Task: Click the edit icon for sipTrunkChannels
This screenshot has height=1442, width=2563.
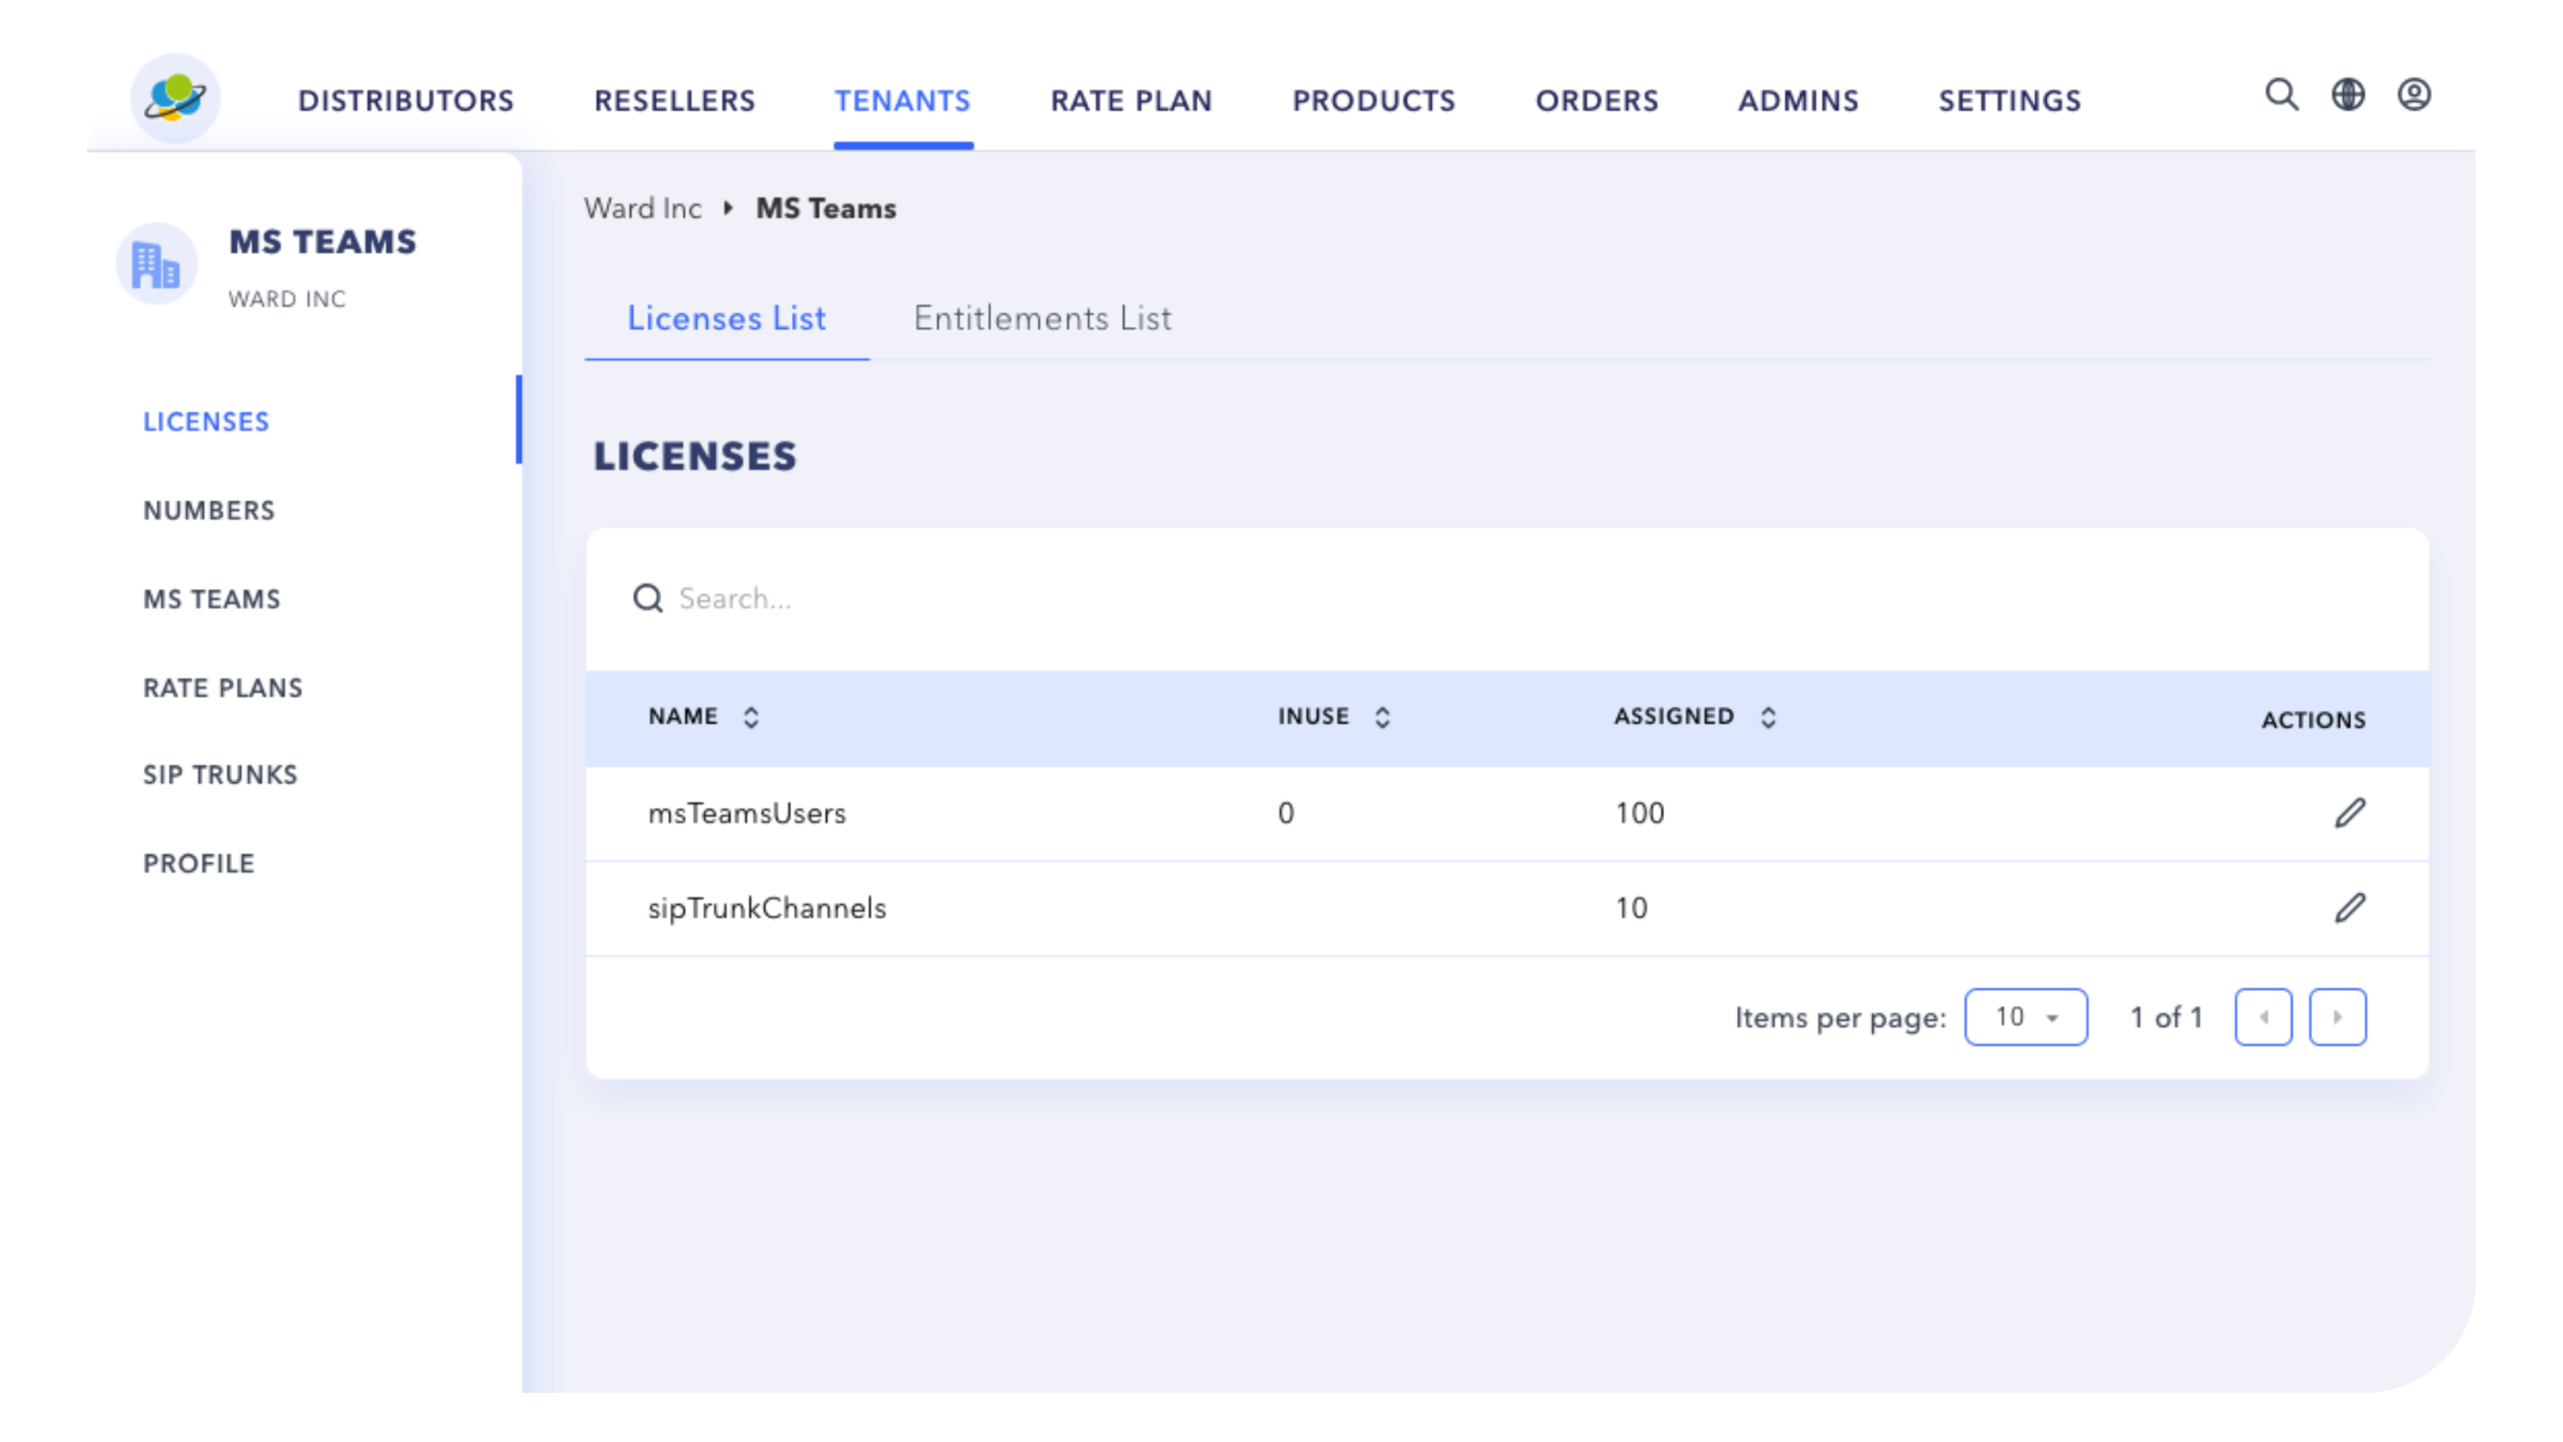Action: coord(2350,907)
